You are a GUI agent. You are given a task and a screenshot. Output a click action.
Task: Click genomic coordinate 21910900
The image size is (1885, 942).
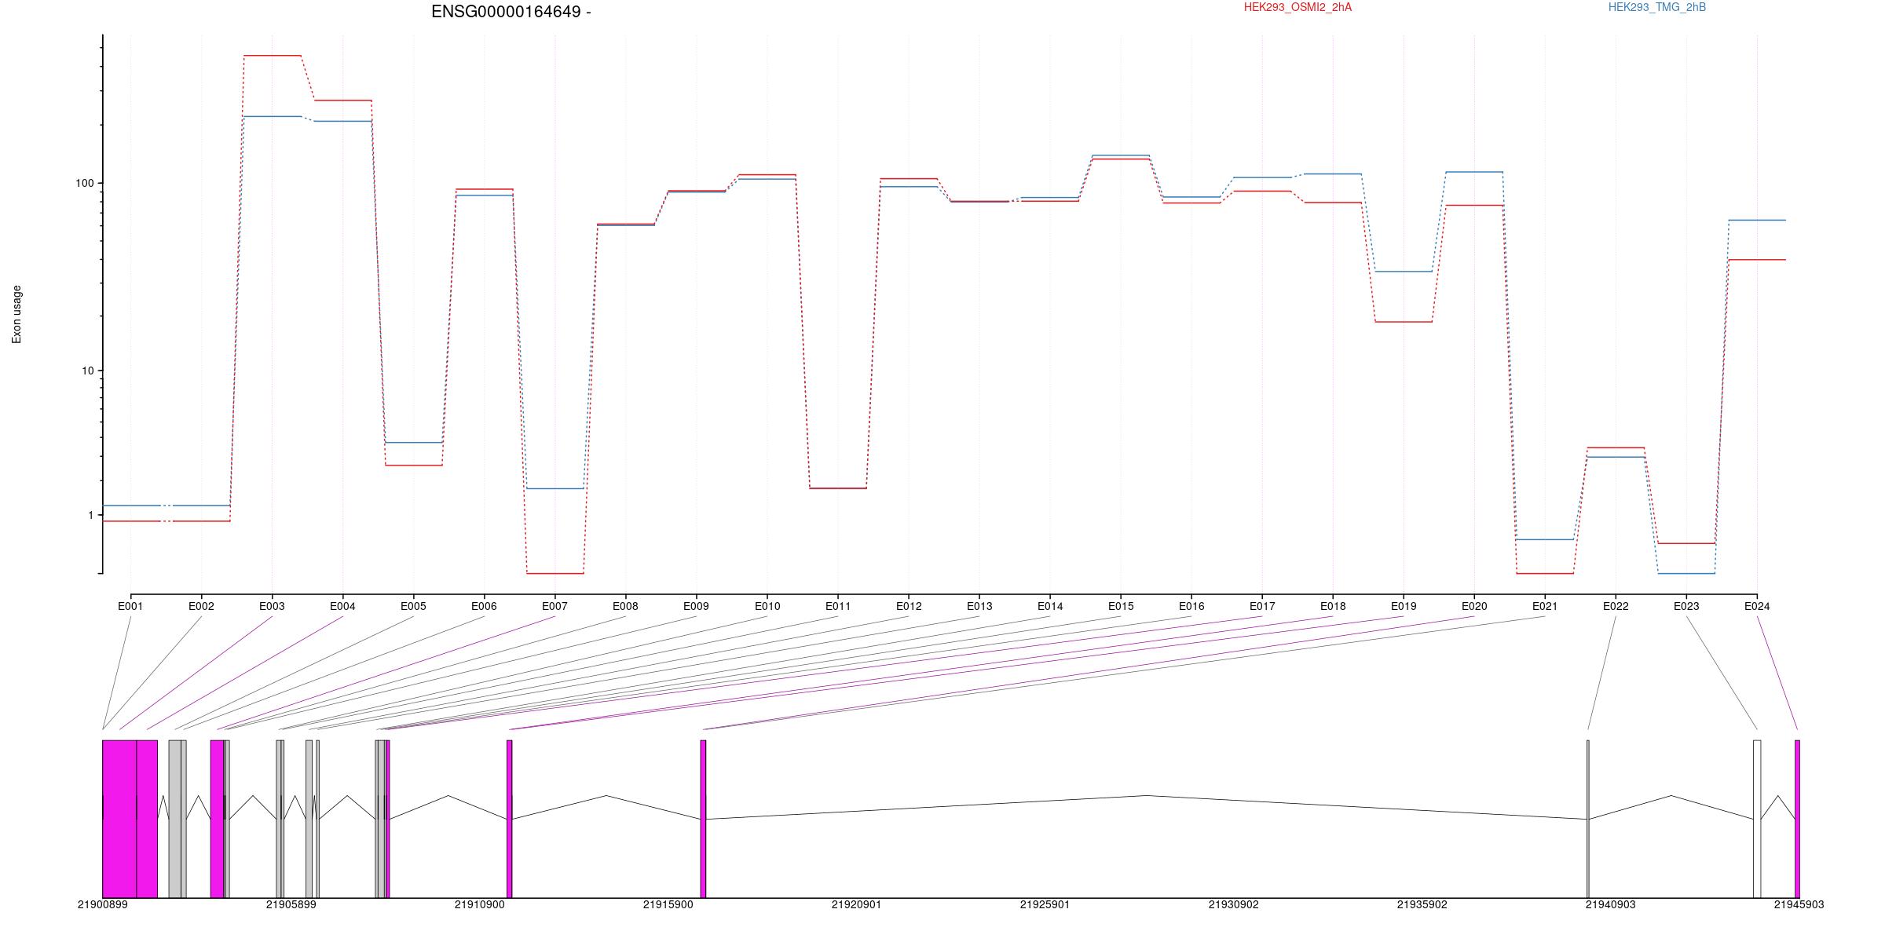tap(479, 904)
